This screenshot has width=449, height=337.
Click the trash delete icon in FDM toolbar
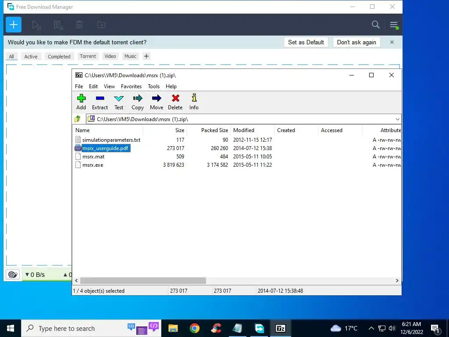point(80,25)
